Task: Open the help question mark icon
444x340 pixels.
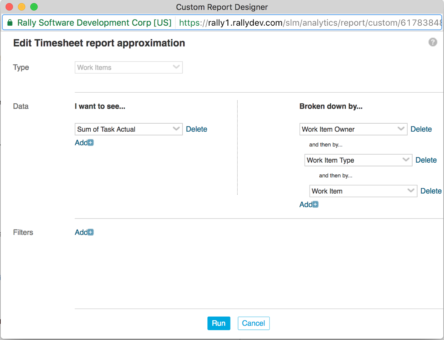Action: point(432,42)
